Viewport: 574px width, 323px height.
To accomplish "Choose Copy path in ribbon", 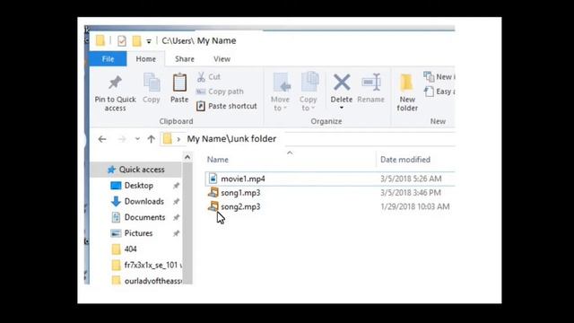I will 220,92.
